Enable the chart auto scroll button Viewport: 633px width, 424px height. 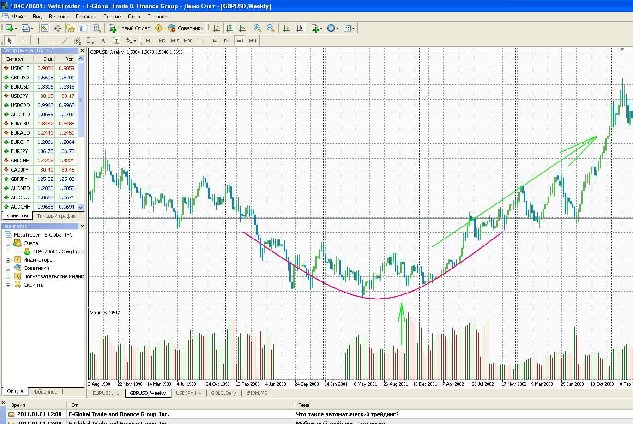(287, 28)
